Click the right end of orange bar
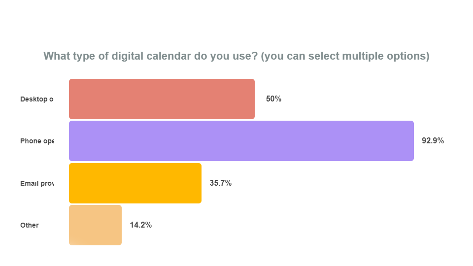Viewport: 473px width, 266px height. (200, 183)
